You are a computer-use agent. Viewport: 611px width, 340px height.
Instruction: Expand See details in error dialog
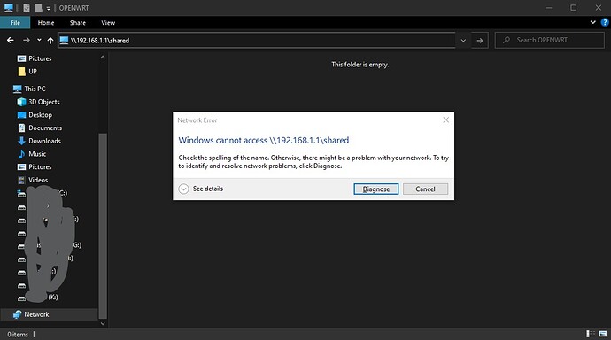(201, 189)
